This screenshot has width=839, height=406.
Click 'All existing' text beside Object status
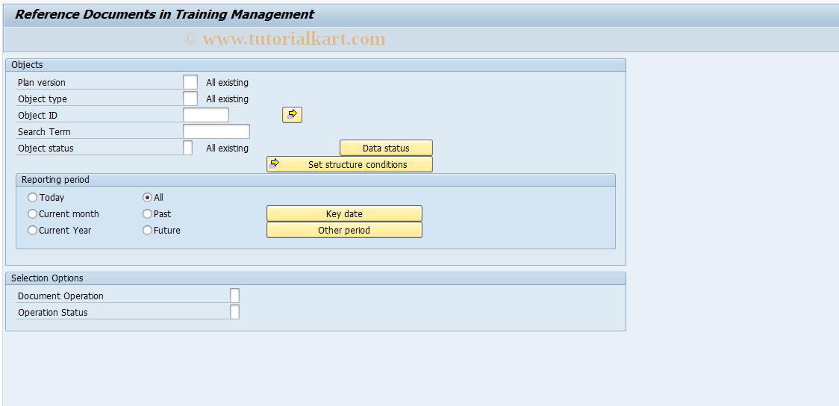click(x=227, y=149)
